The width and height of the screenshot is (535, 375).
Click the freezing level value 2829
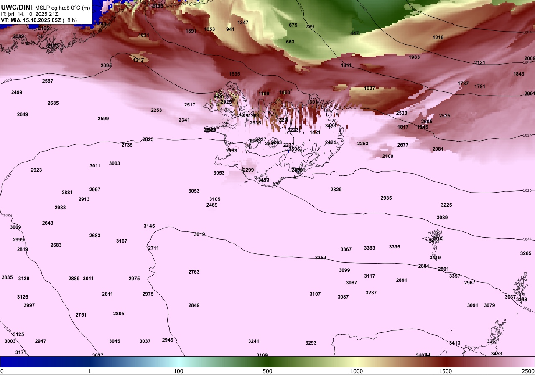336,190
